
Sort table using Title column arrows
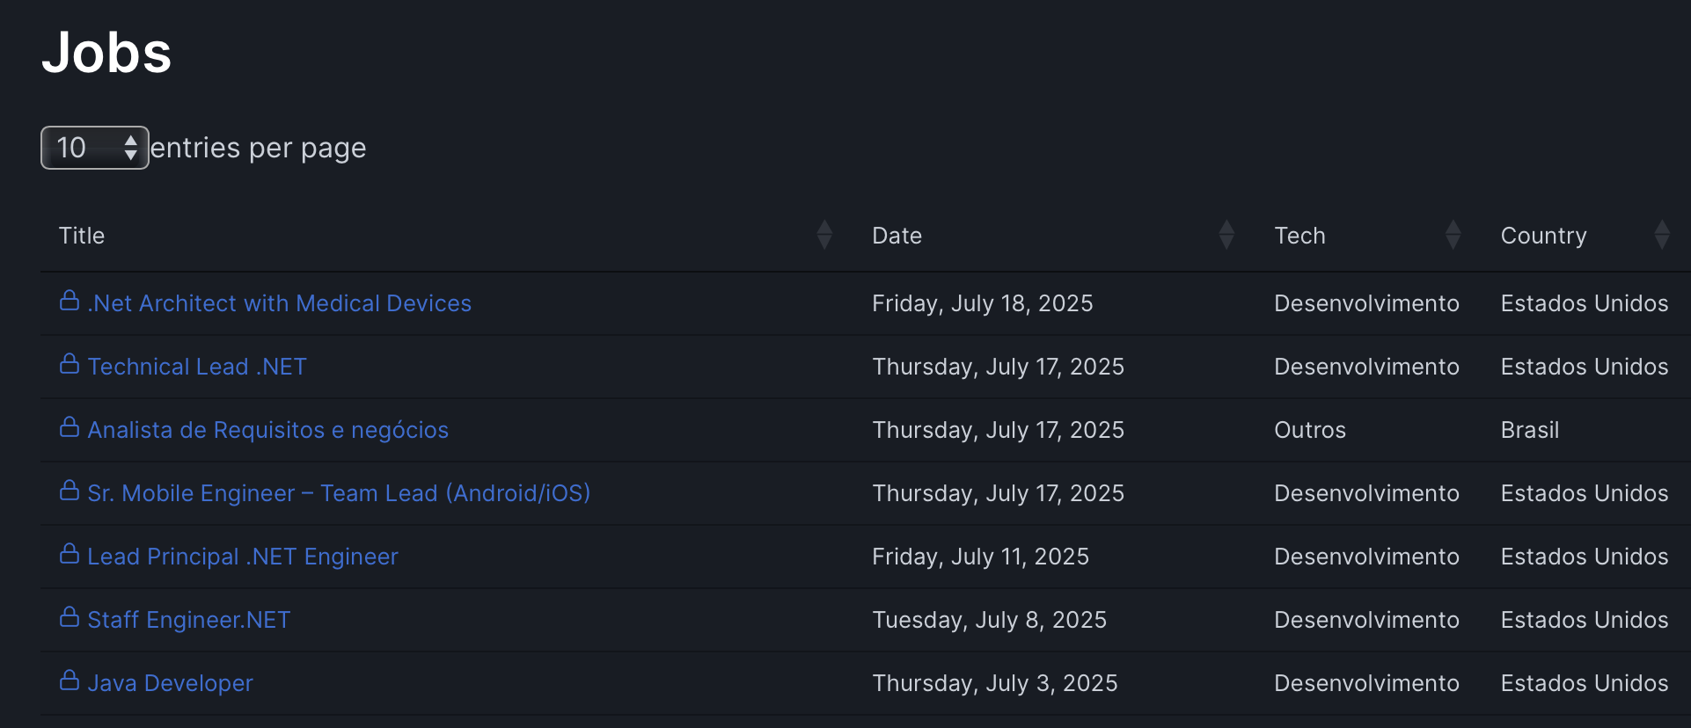coord(824,235)
